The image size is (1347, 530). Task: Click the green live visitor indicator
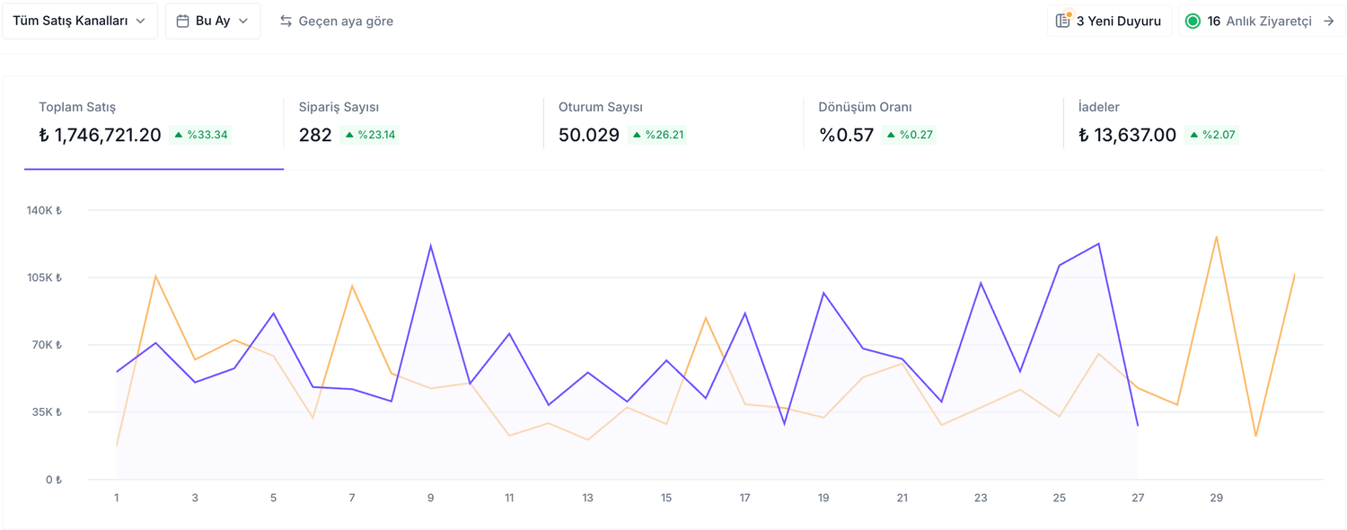[x=1193, y=21]
